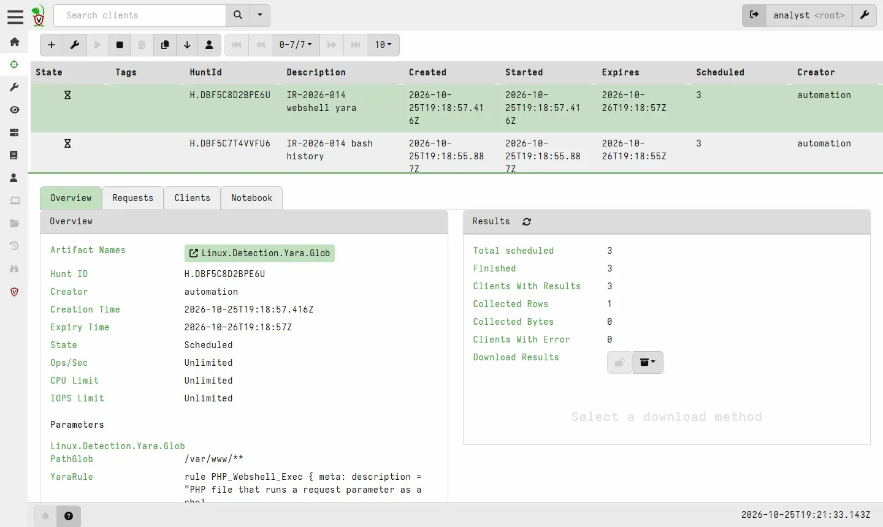
Task: Open the page size 10 dropdown
Action: [383, 45]
